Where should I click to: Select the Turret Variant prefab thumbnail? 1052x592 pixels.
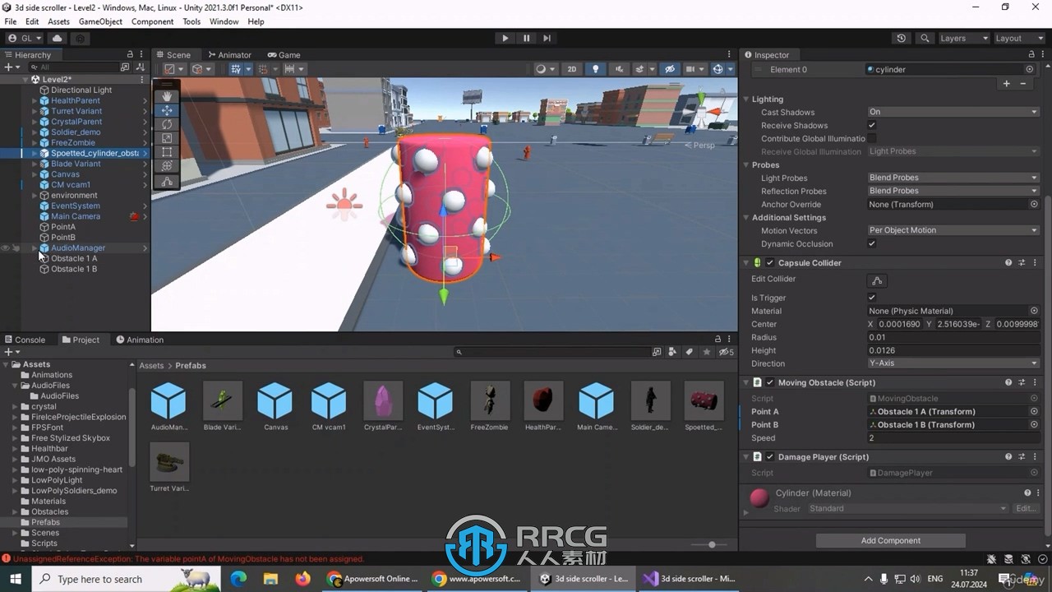(169, 462)
